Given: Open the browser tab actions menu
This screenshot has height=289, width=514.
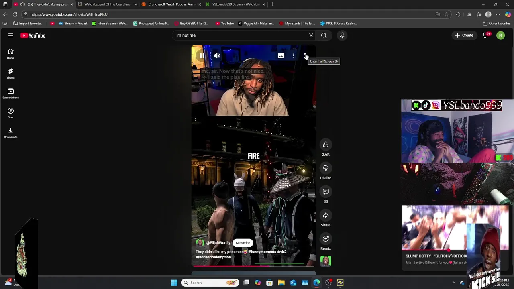Looking at the screenshot, I should point(5,4).
